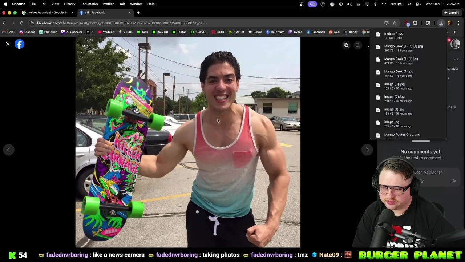Go back in browser history
The width and height of the screenshot is (465, 262).
(4, 23)
